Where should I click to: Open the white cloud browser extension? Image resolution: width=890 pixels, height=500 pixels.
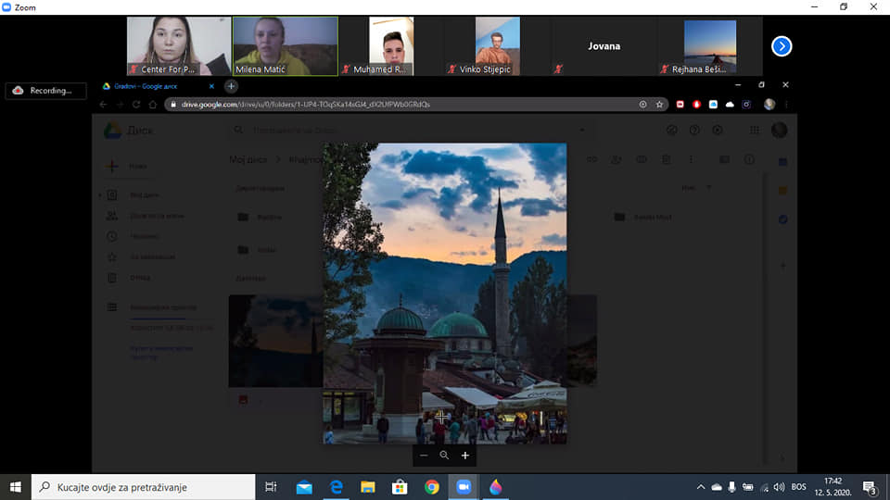pos(730,105)
